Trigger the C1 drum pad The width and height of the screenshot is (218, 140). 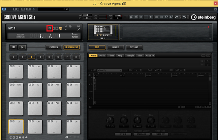pyautogui.click(x=16, y=127)
